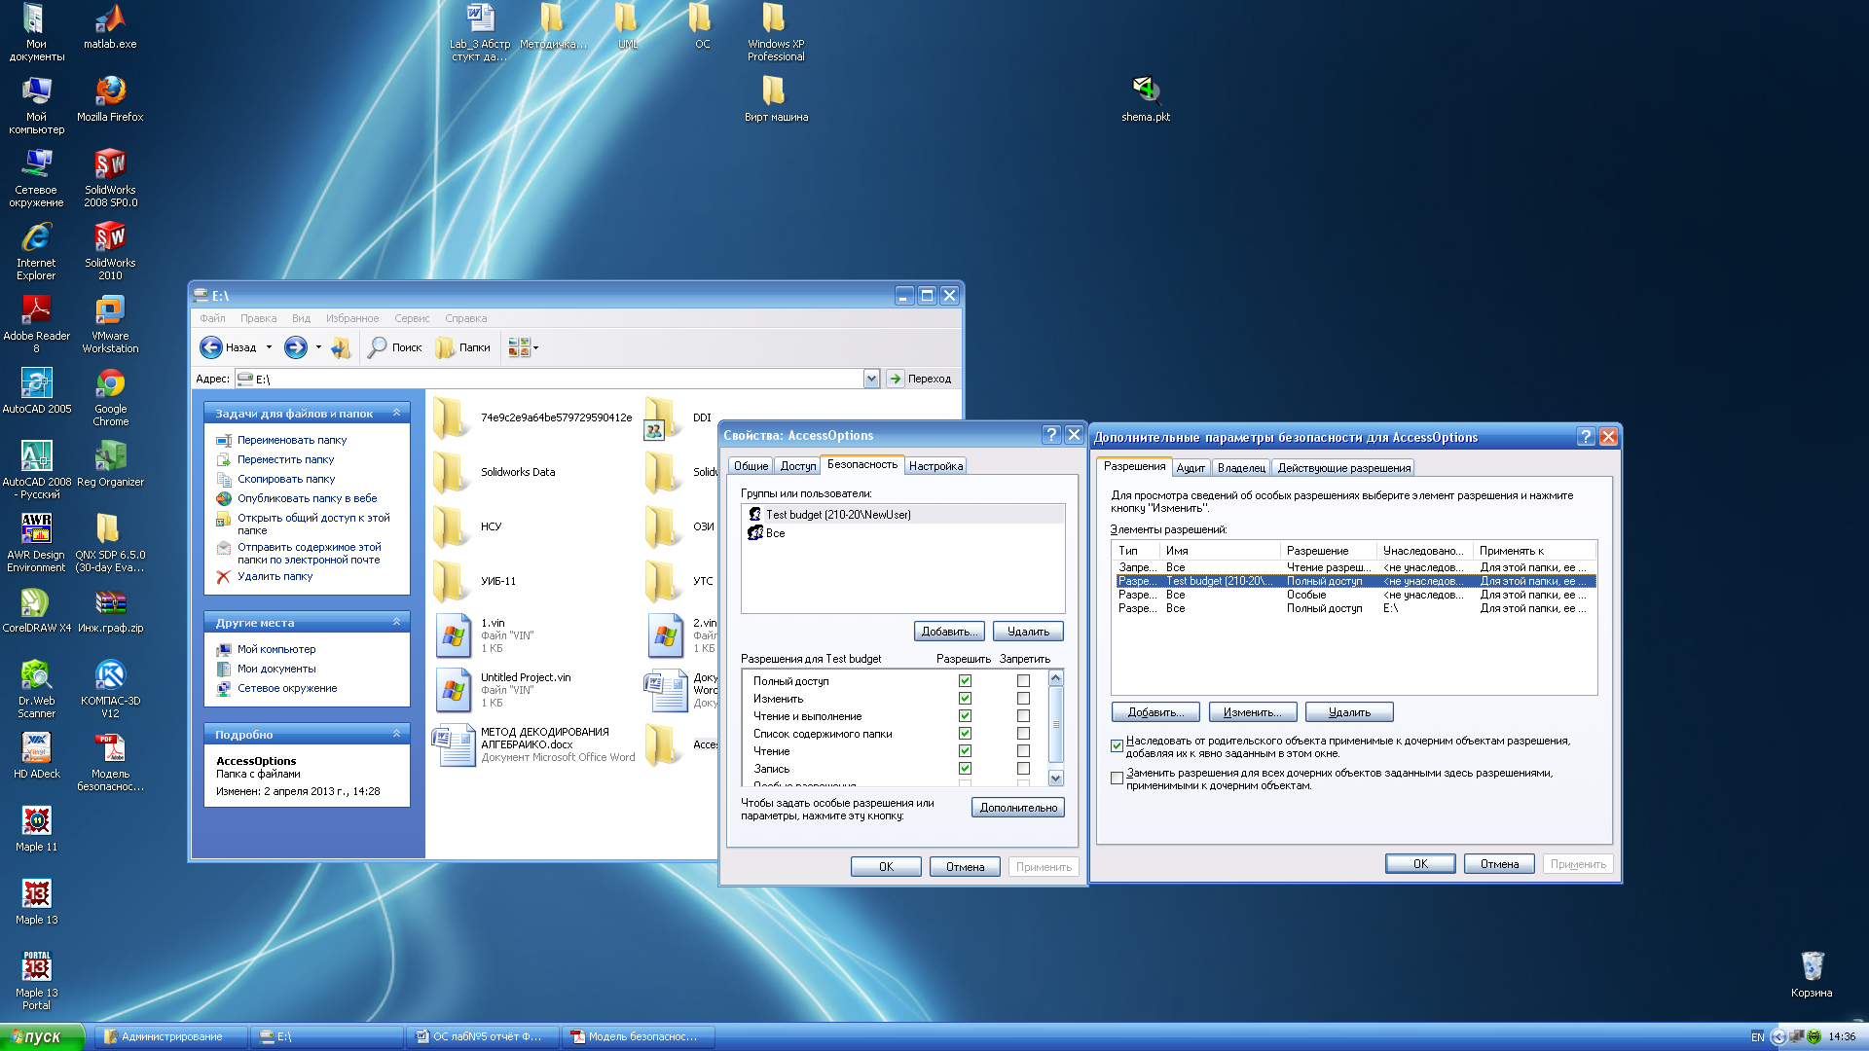Screen dimensions: 1869x1051
Task: Open help icon in AccessOptions properties title
Action: (x=1051, y=435)
